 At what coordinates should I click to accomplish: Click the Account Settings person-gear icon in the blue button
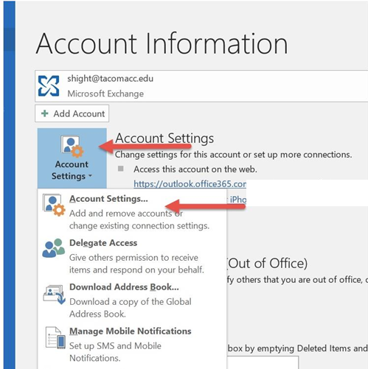pyautogui.click(x=72, y=147)
